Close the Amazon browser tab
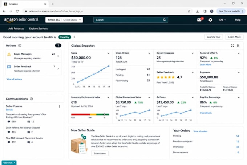Screen dimensions: 247x165 pos(45,4)
